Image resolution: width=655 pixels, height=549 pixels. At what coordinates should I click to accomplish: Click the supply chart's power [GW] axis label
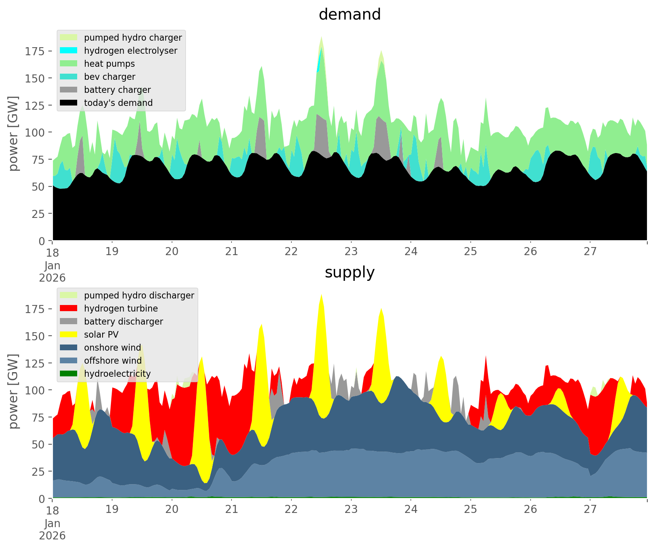(x=13, y=391)
